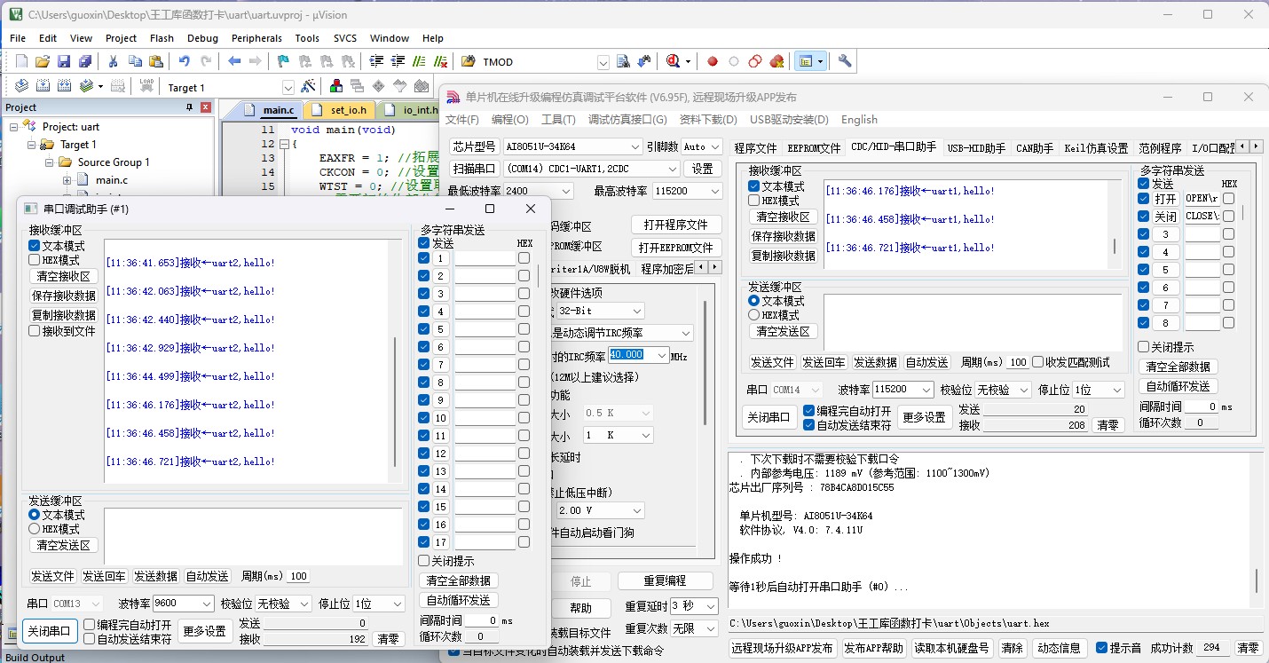1269x663 pixels.
Task: Build the target in µVision
Action: (43, 86)
